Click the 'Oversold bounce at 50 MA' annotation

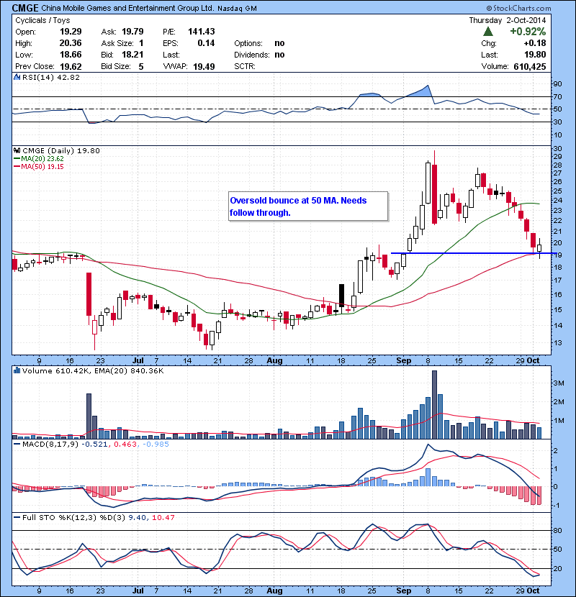pos(308,206)
